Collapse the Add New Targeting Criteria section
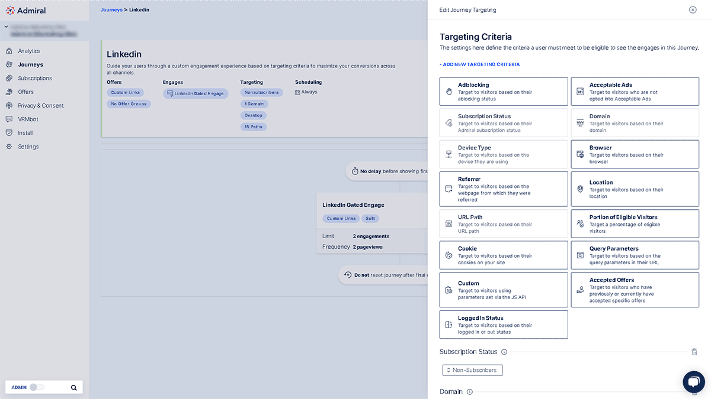The width and height of the screenshot is (711, 399). [479, 64]
